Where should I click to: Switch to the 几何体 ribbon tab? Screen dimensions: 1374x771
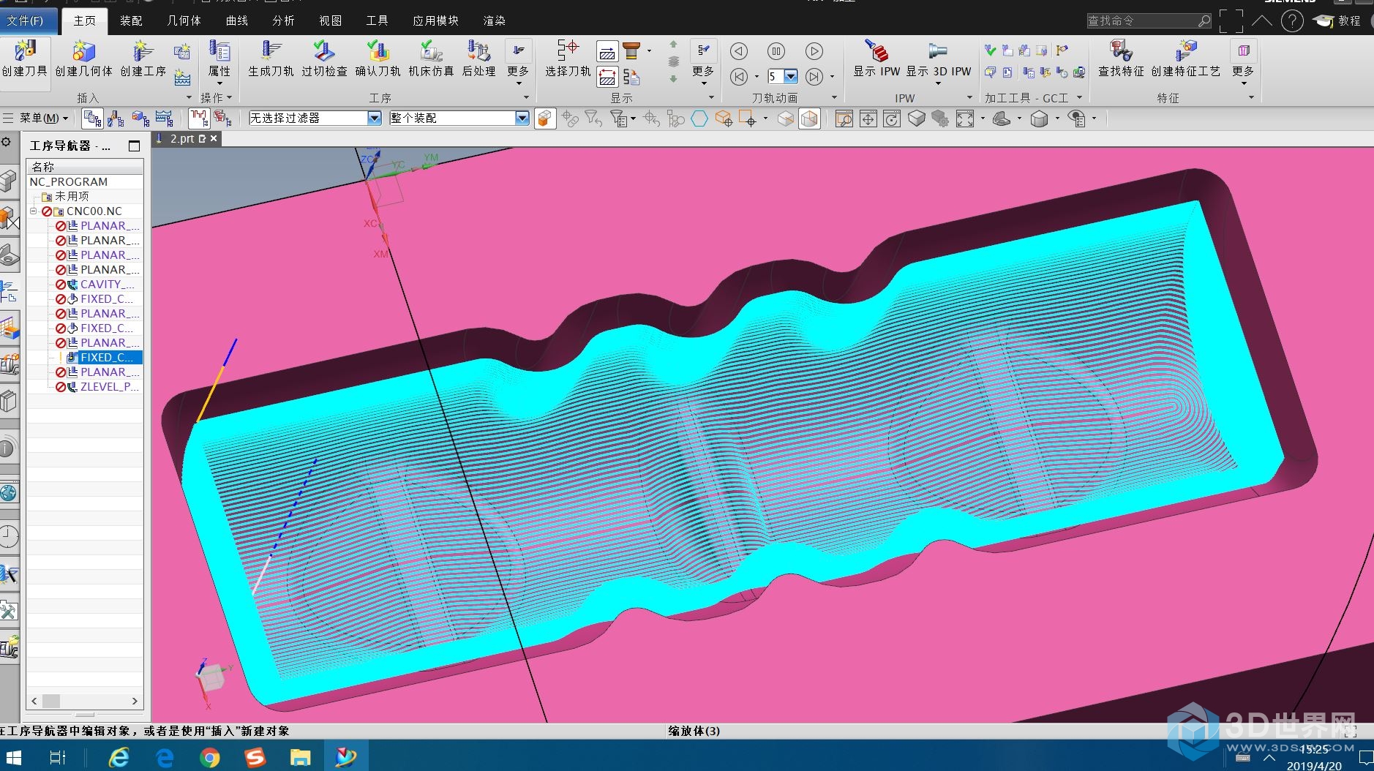[184, 20]
